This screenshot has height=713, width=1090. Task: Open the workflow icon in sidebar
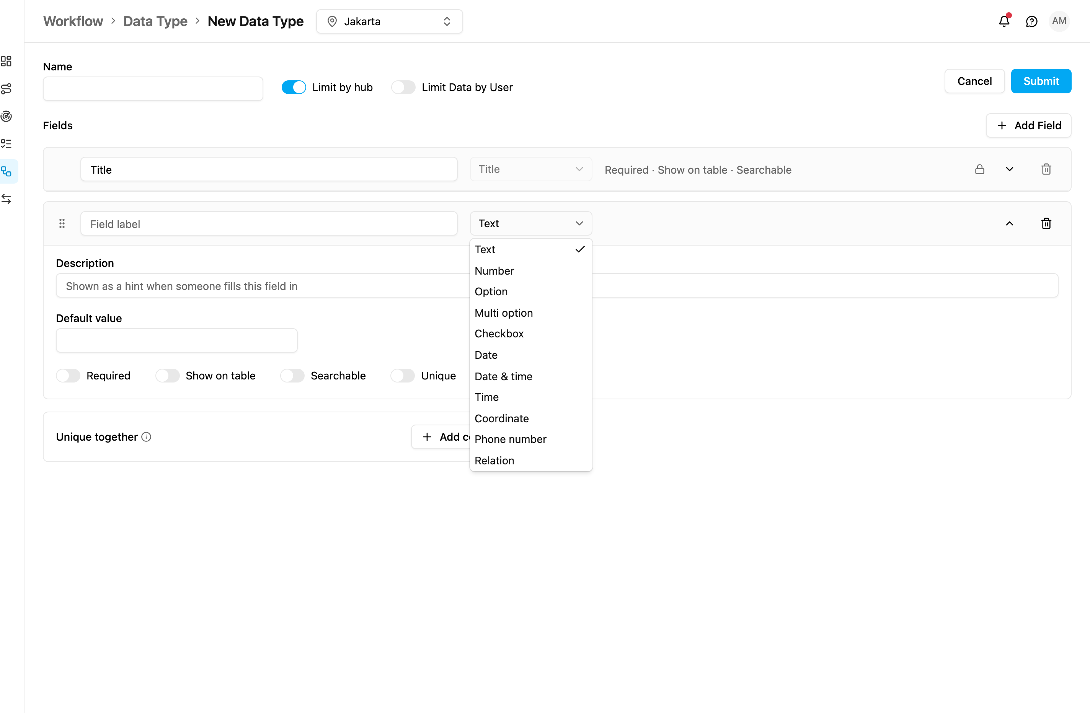click(7, 172)
